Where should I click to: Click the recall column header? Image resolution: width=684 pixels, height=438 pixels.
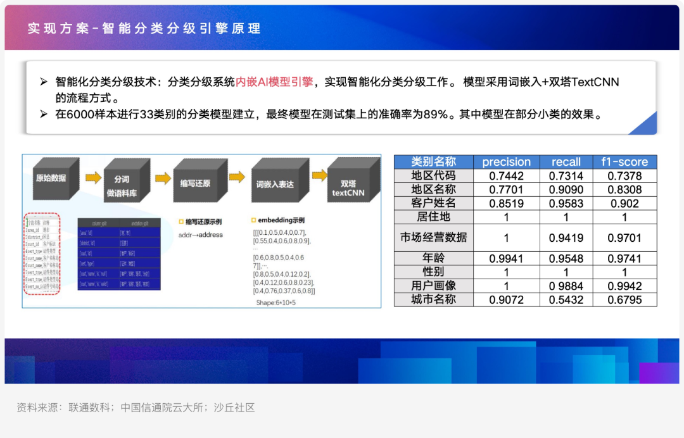tap(566, 161)
